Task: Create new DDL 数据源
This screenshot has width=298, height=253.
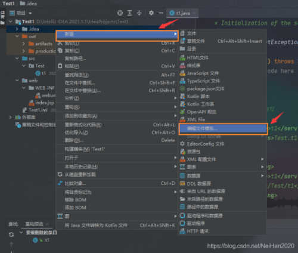Action: click(222, 184)
